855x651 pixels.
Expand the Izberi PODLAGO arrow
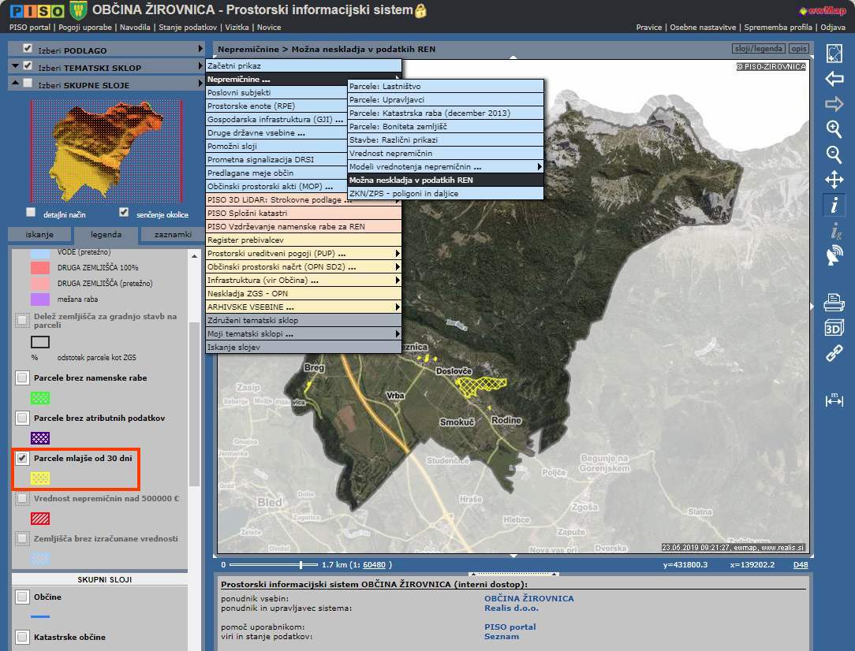tap(200, 49)
